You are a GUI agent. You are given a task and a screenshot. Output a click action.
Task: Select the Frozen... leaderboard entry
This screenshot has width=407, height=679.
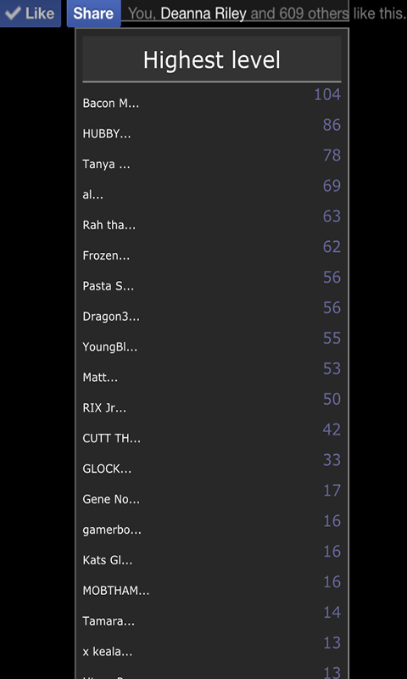coord(212,251)
